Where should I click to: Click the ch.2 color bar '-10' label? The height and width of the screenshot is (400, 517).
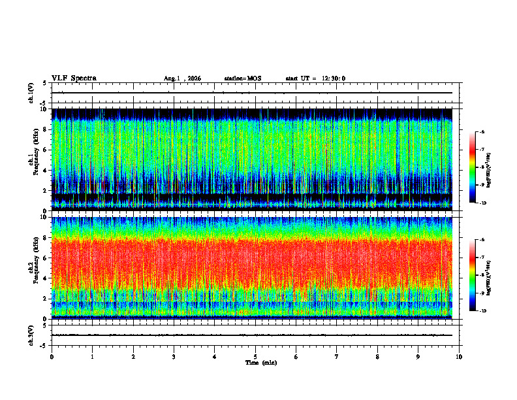click(x=482, y=311)
